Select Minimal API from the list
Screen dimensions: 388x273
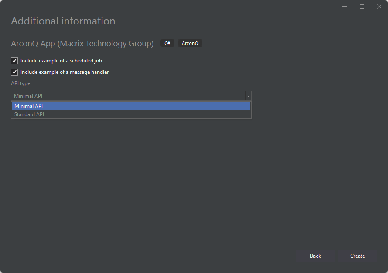coord(131,106)
